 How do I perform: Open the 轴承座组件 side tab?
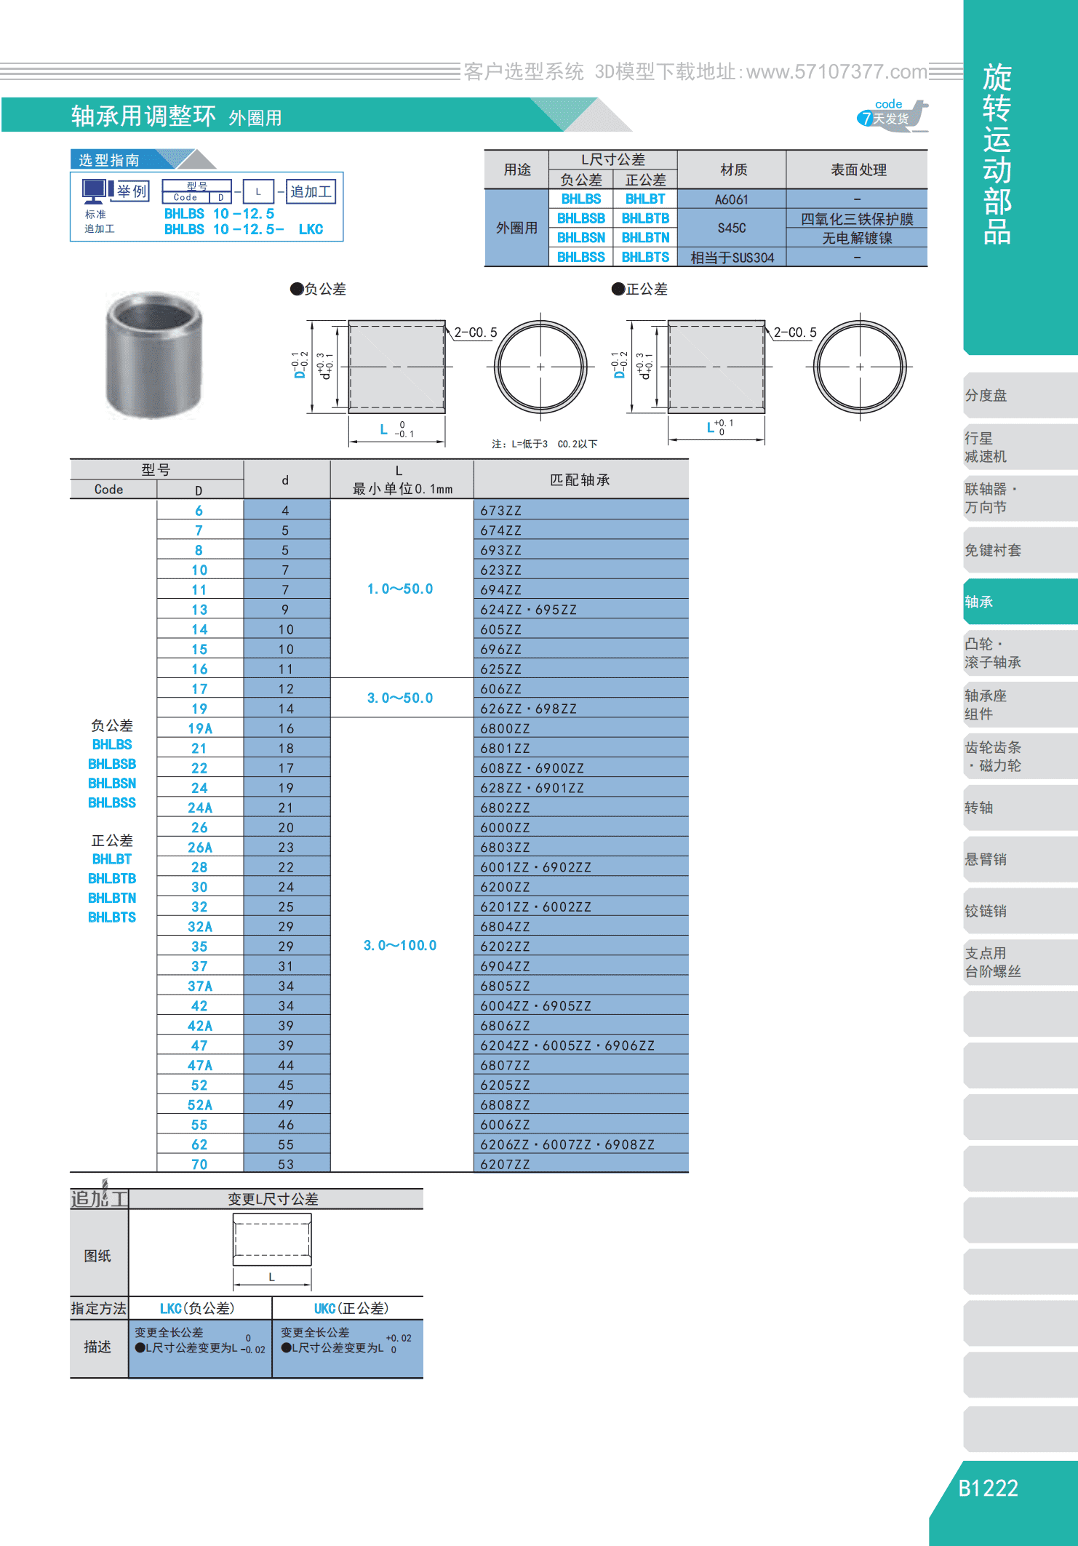click(x=1020, y=704)
